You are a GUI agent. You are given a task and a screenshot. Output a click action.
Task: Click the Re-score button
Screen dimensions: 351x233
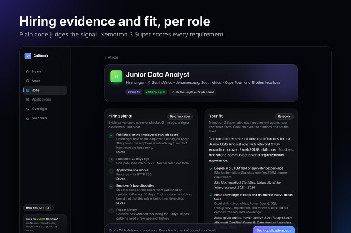pos(284,116)
